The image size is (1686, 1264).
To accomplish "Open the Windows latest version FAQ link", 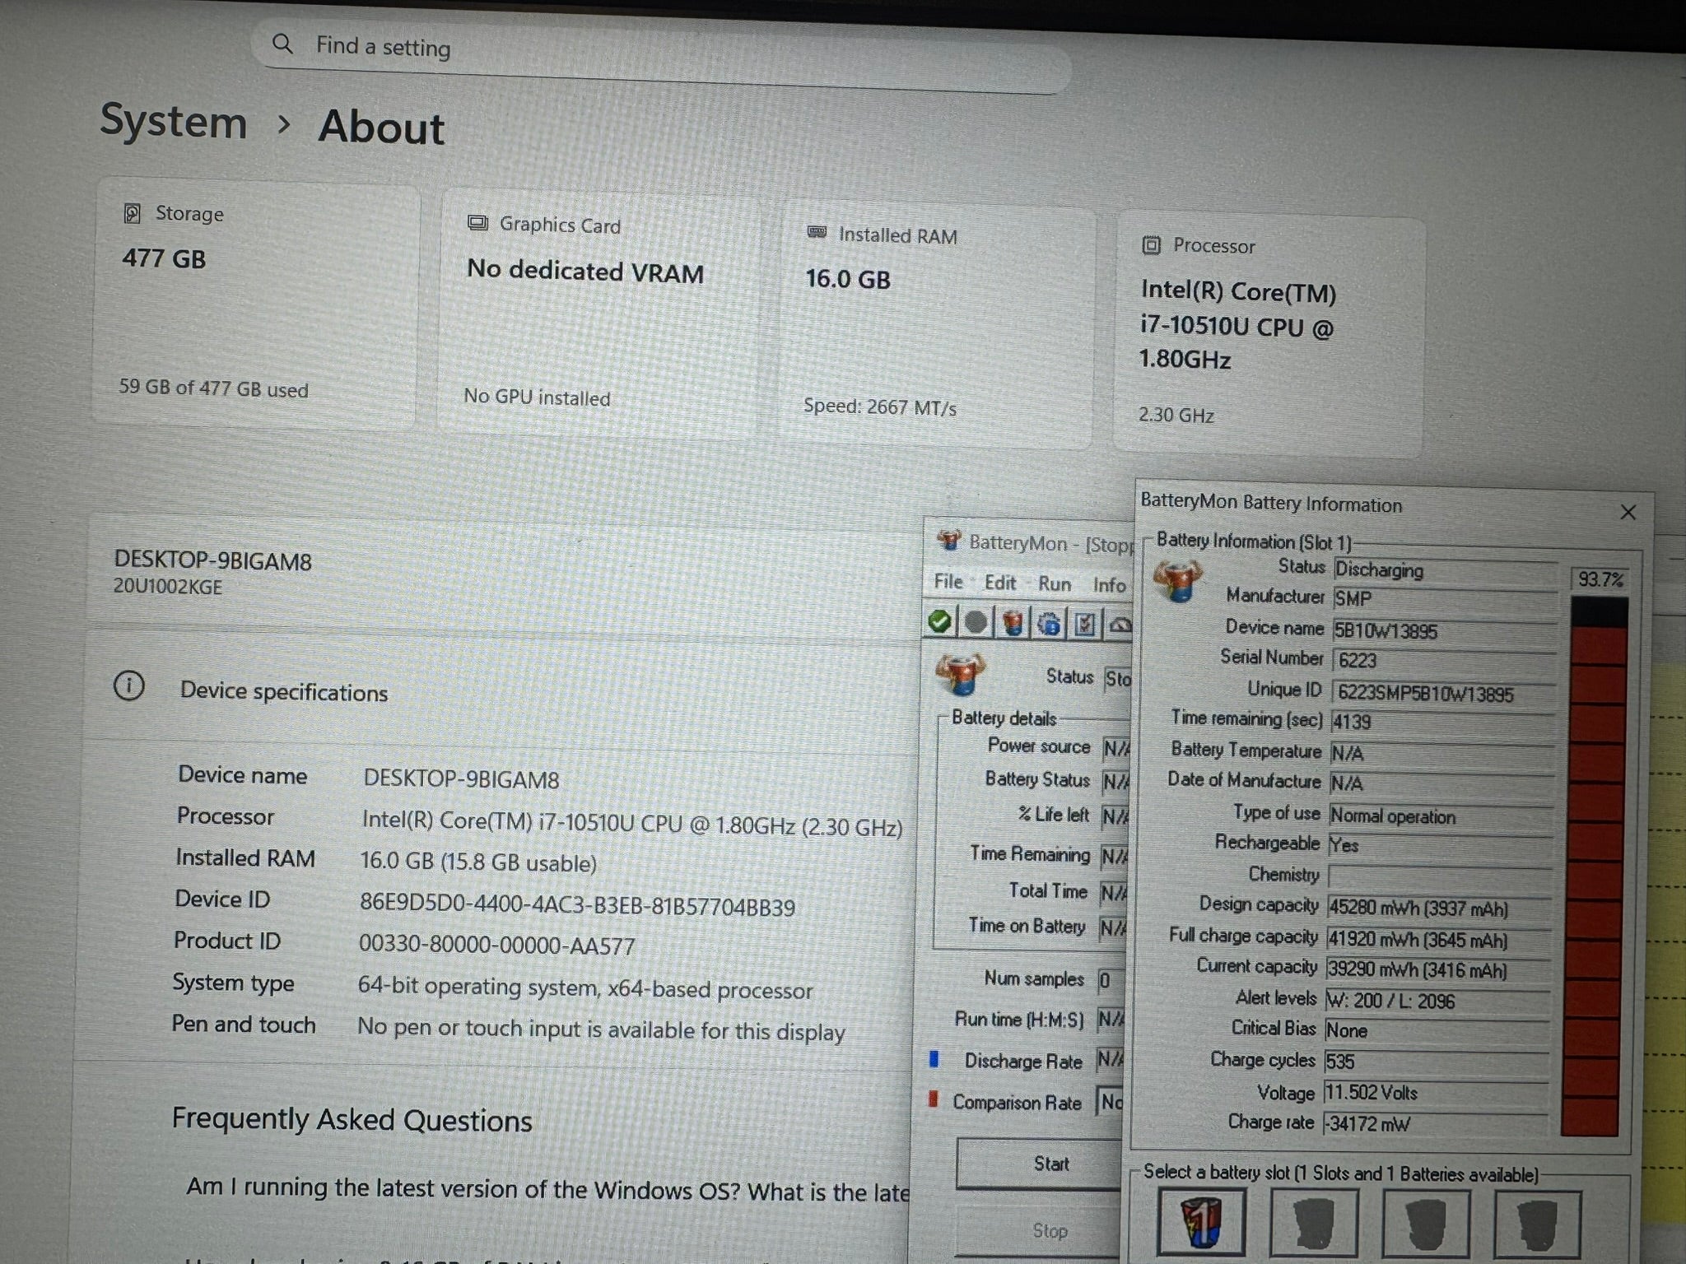I will point(547,1190).
